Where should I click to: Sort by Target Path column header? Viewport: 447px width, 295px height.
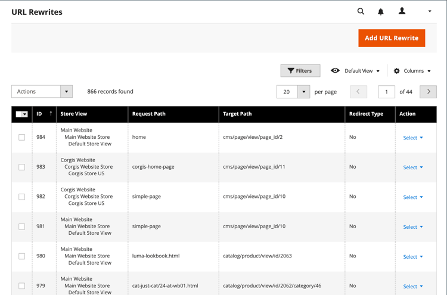click(282, 114)
